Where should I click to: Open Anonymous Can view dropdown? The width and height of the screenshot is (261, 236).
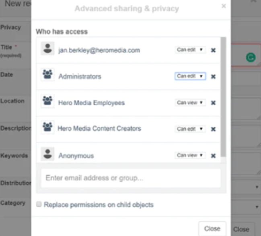click(x=190, y=155)
